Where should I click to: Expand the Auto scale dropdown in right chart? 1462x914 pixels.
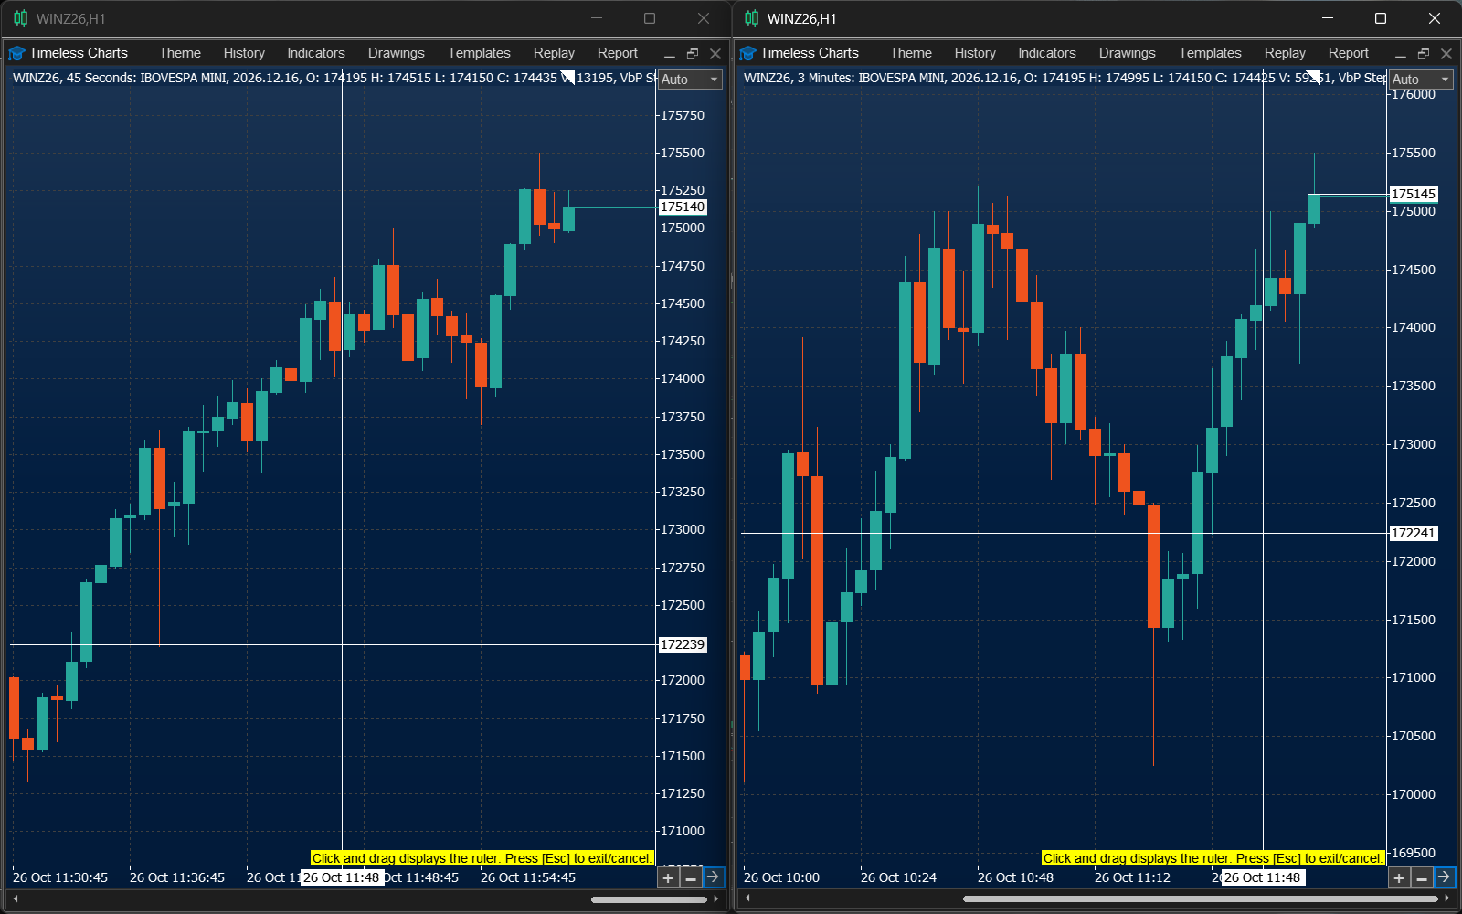point(1421,80)
